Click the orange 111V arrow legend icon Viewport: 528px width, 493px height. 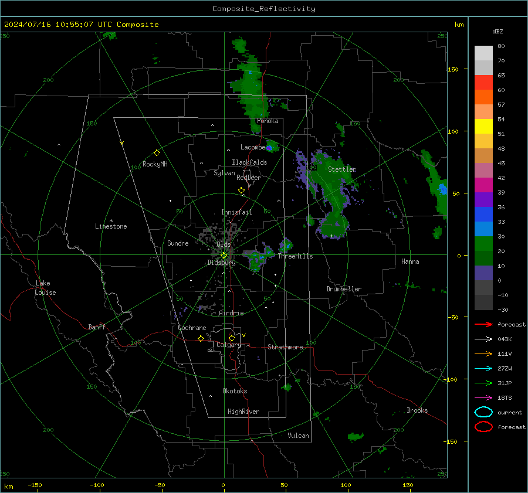tap(483, 353)
